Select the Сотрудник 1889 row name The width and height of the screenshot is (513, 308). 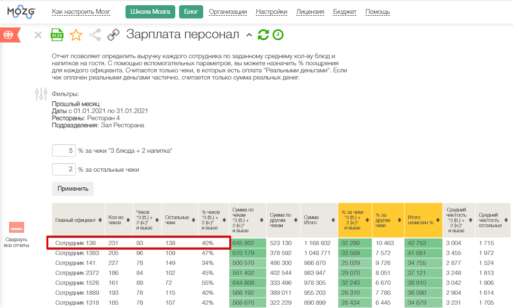pos(77,293)
